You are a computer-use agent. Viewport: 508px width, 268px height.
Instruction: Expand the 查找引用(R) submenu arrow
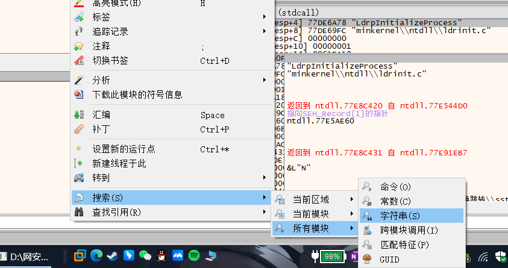pyautogui.click(x=265, y=212)
